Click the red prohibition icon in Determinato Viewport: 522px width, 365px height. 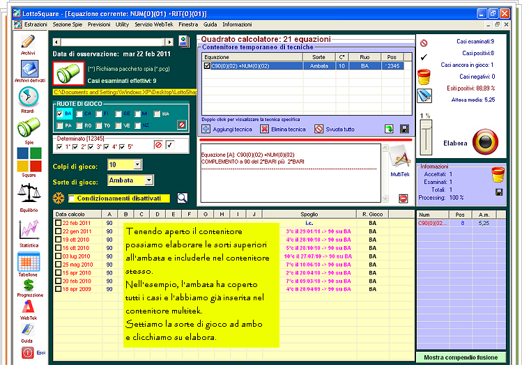coord(158,145)
